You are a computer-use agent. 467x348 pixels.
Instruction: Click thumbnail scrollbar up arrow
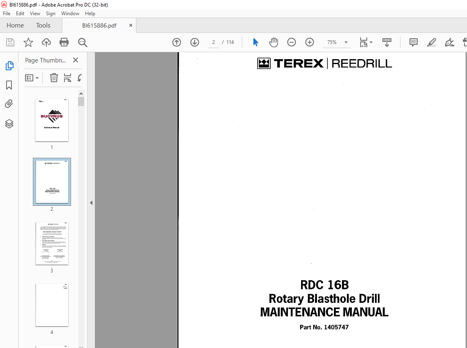(81, 94)
